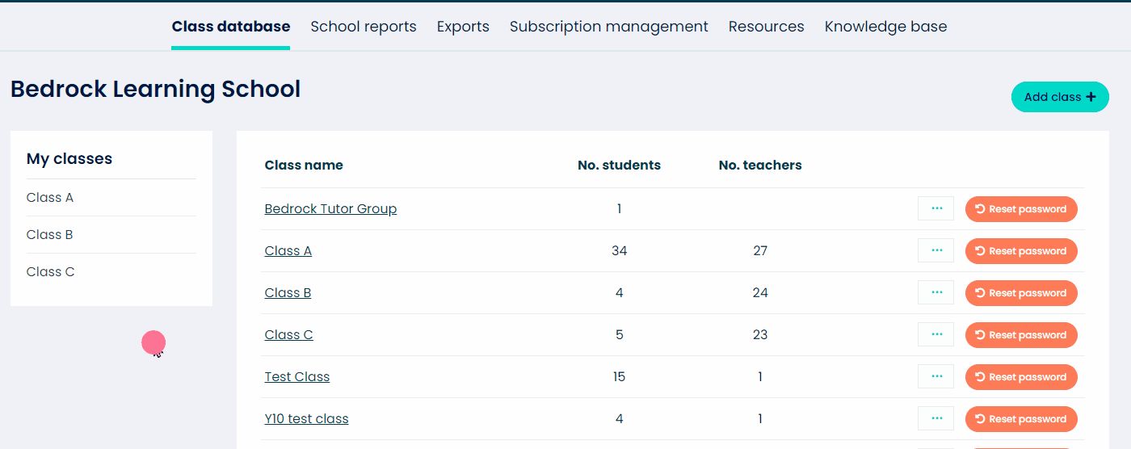The image size is (1131, 449).
Task: Open the Test Class link
Action: coord(297,377)
